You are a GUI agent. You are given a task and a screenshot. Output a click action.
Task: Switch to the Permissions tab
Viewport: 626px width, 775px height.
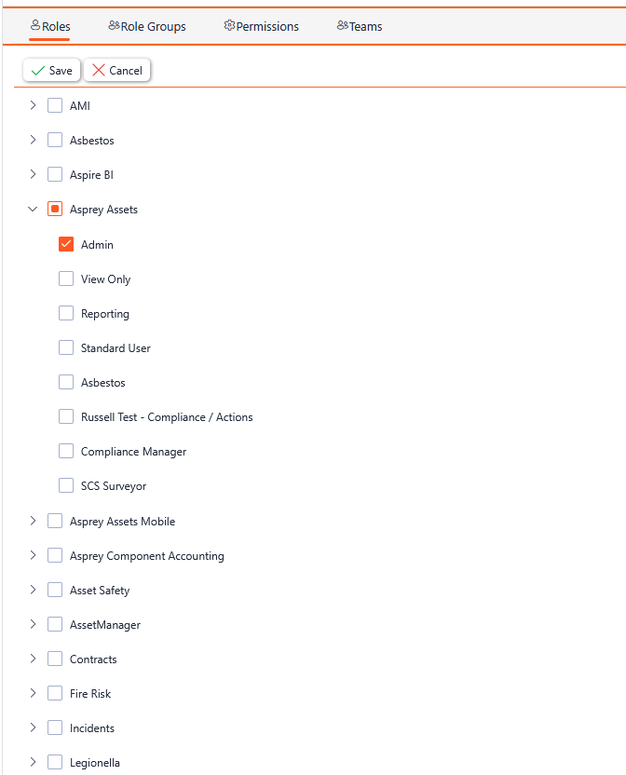click(262, 26)
